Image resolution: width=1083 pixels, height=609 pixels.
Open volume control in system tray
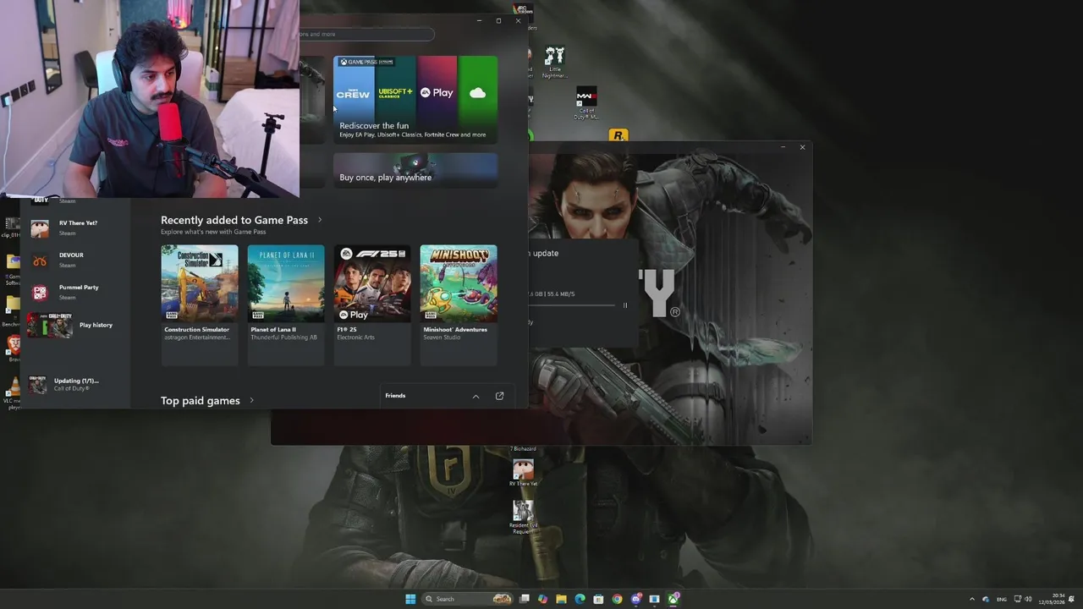point(1028,599)
